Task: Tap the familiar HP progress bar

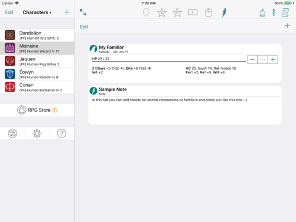Action: click(169, 61)
